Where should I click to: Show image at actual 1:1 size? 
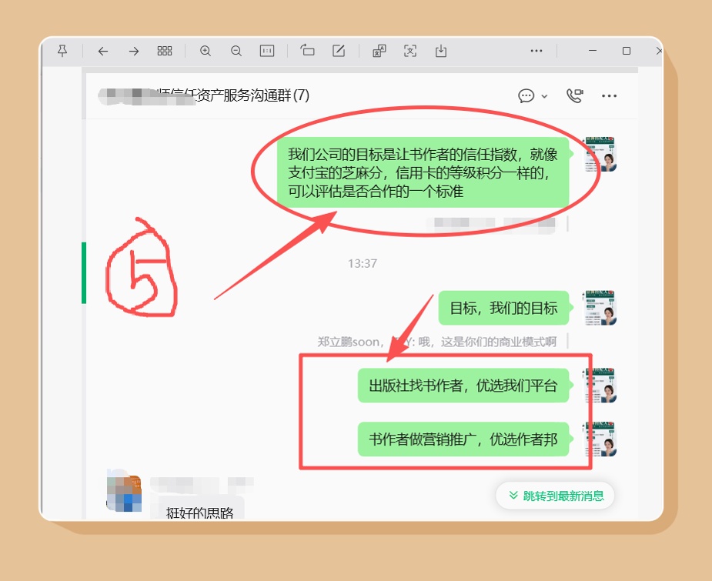(267, 51)
